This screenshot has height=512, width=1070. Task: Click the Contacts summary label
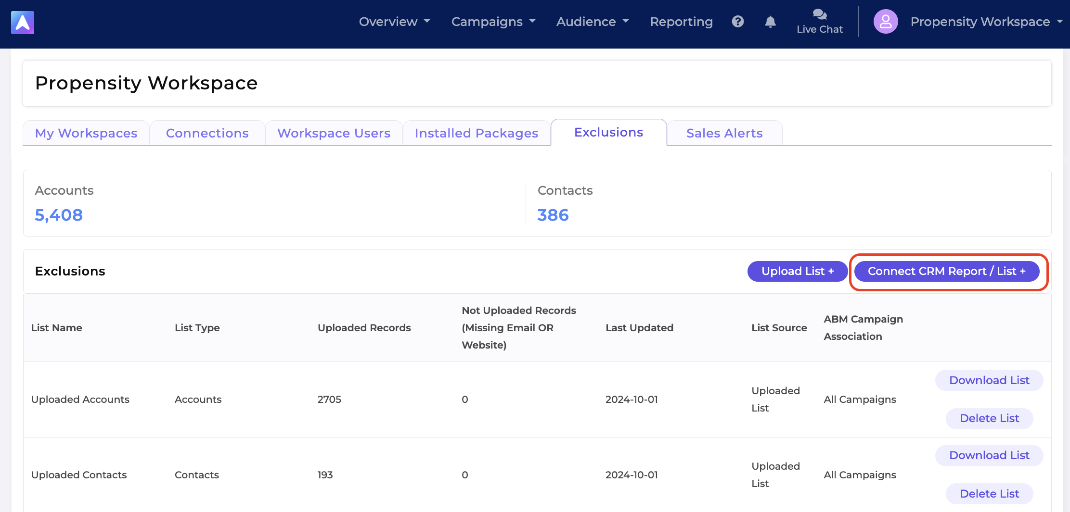565,190
